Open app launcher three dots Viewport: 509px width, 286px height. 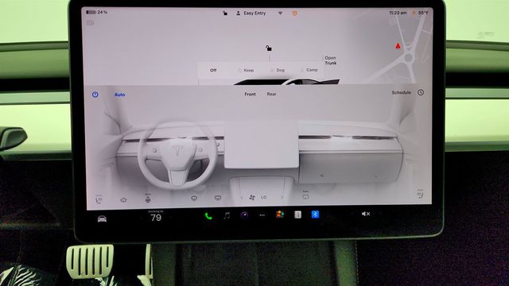[x=262, y=215]
